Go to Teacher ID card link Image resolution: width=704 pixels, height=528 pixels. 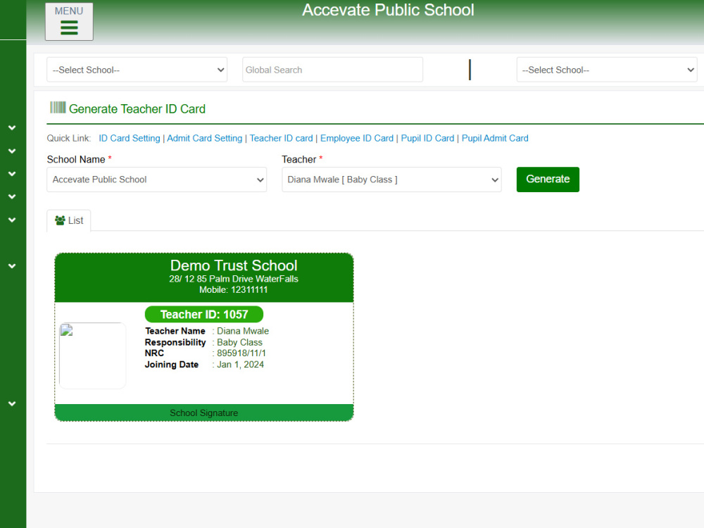click(281, 138)
